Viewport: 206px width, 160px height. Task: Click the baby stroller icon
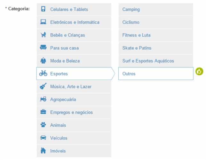click(43, 35)
